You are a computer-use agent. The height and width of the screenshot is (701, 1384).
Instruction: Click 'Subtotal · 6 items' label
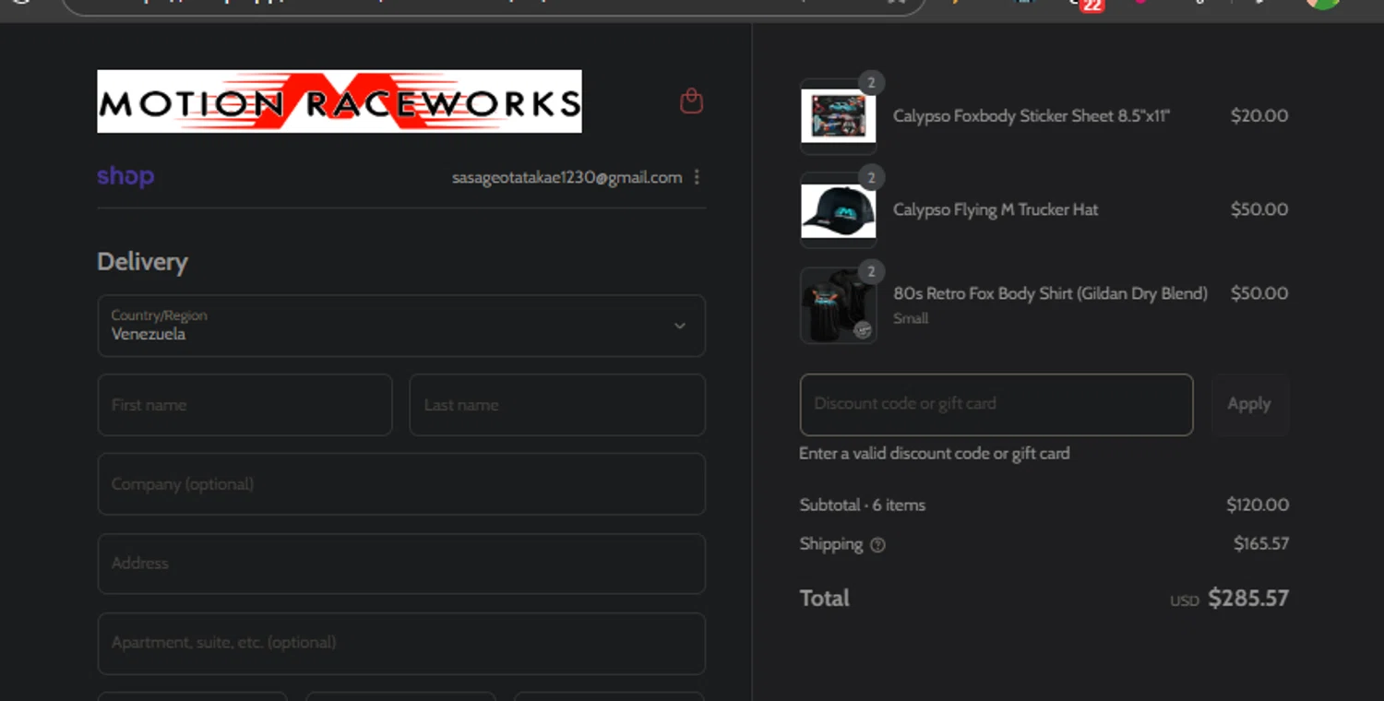(863, 505)
